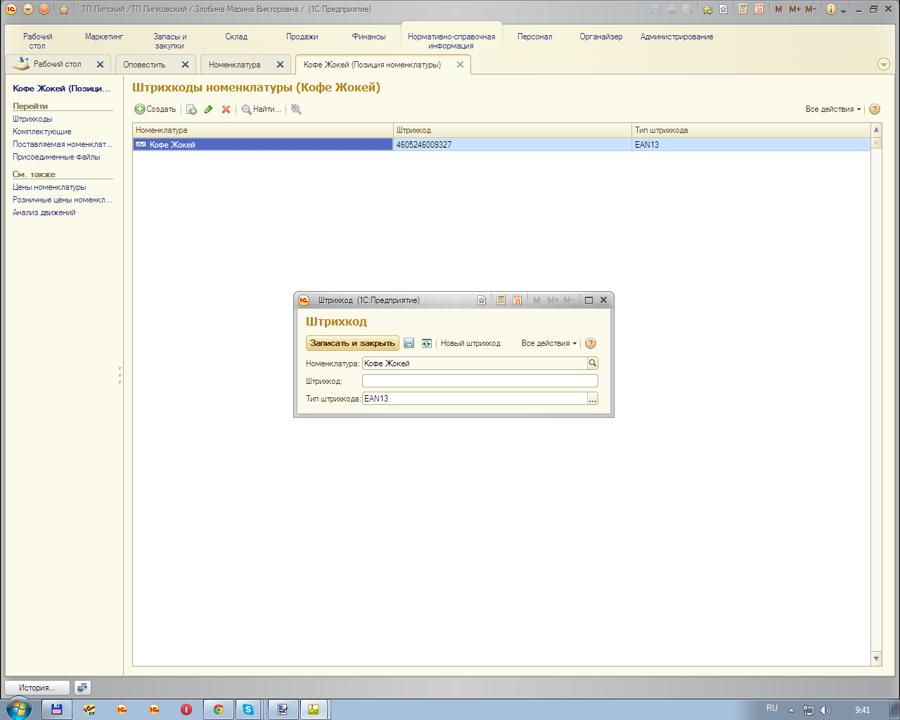900x720 pixels.
Task: Click the M+ memory button in main title bar
Action: (795, 9)
